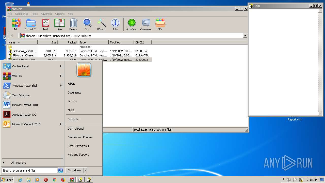Open Firefox from taskbar
The width and height of the screenshot is (325, 183).
(x=63, y=180)
